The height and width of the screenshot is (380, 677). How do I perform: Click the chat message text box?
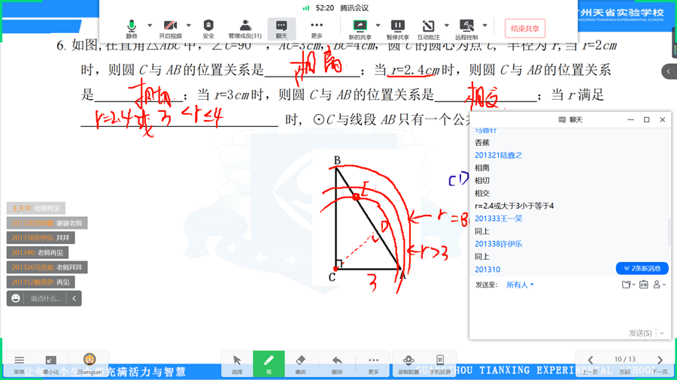(x=570, y=308)
